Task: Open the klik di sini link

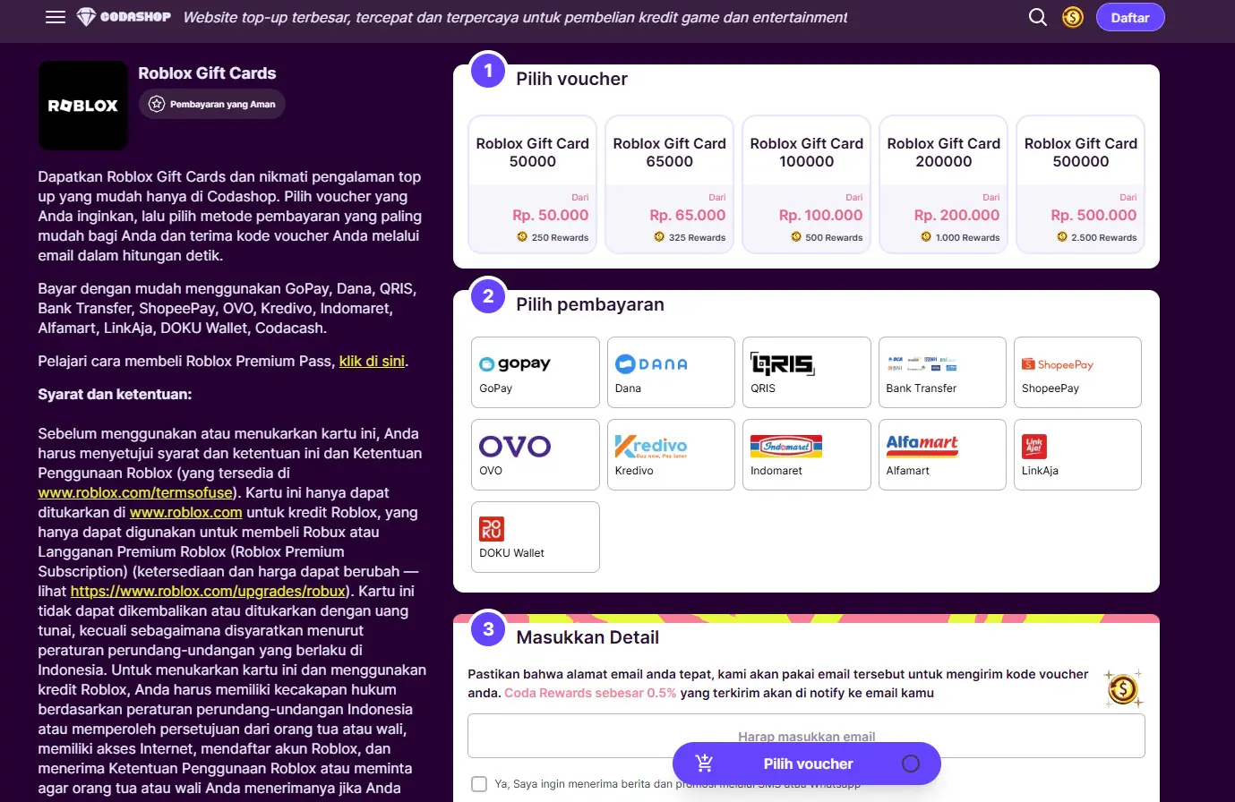Action: [372, 362]
